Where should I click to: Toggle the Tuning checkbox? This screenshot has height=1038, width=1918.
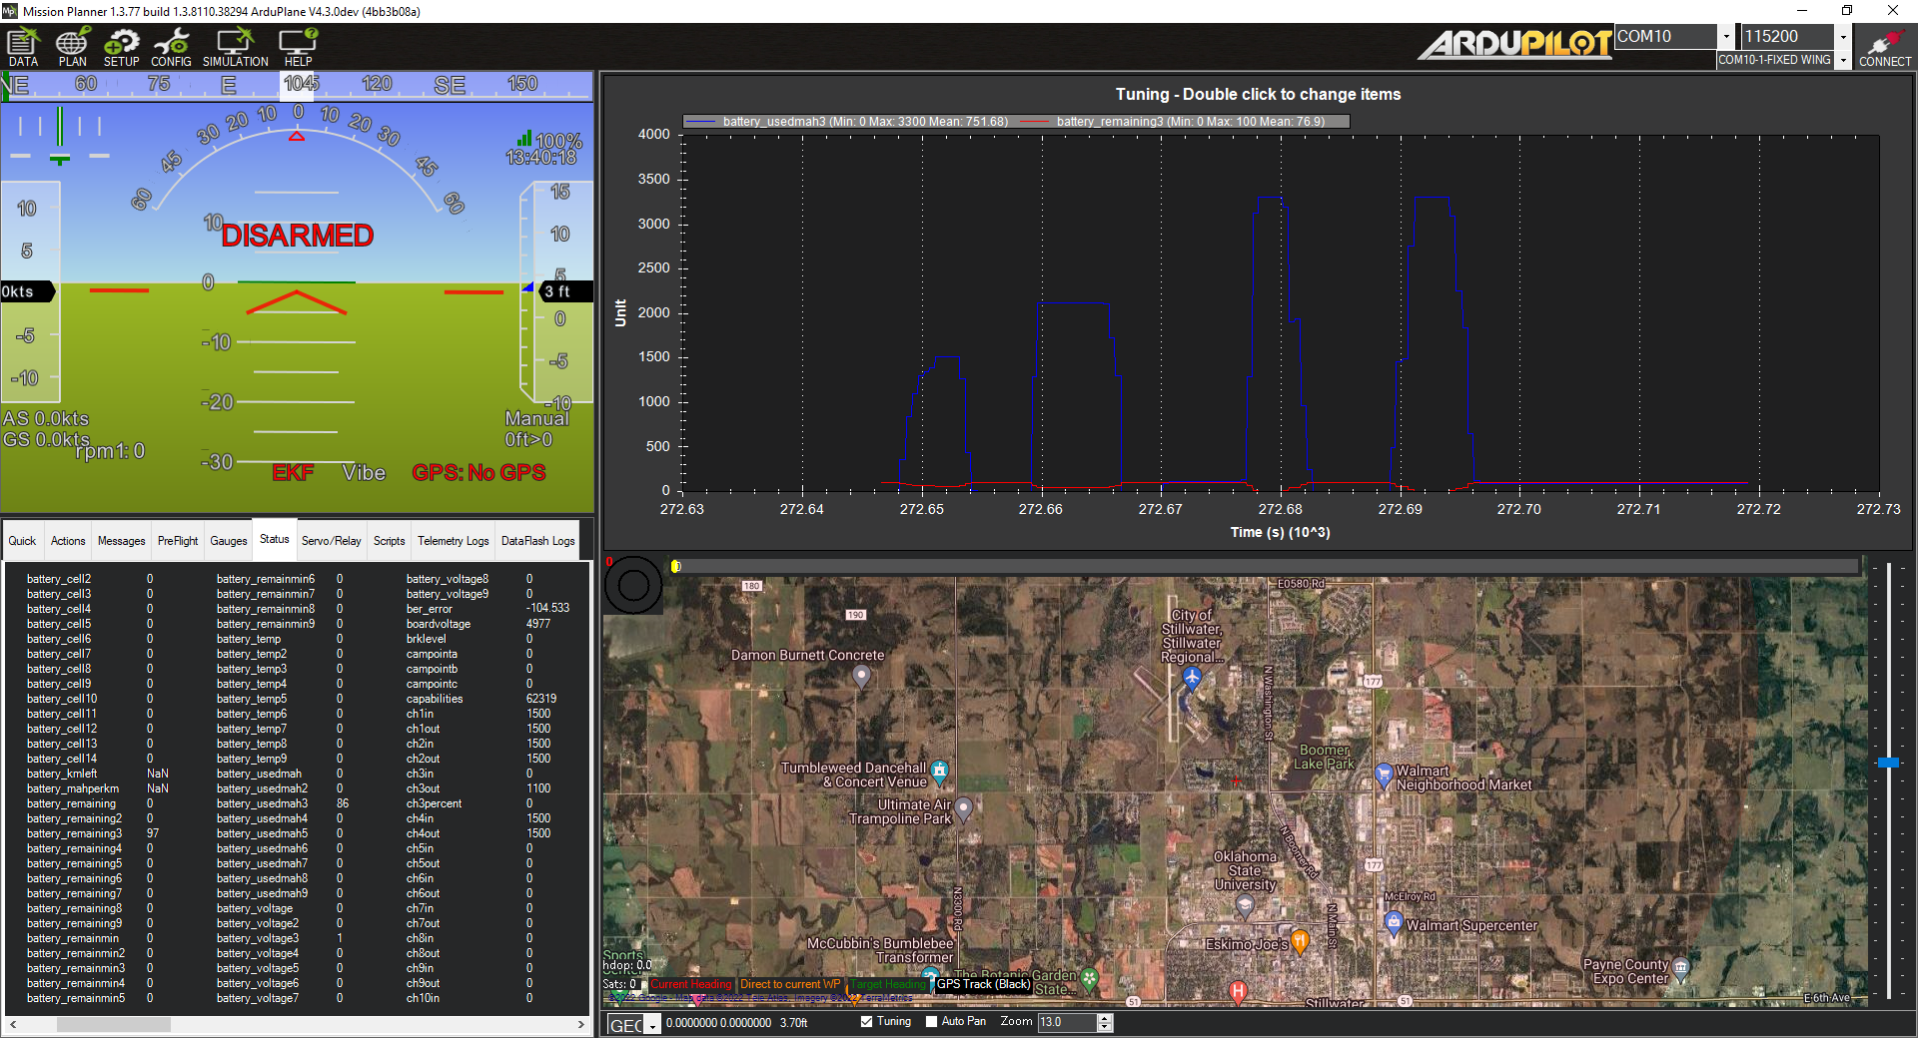(866, 1022)
